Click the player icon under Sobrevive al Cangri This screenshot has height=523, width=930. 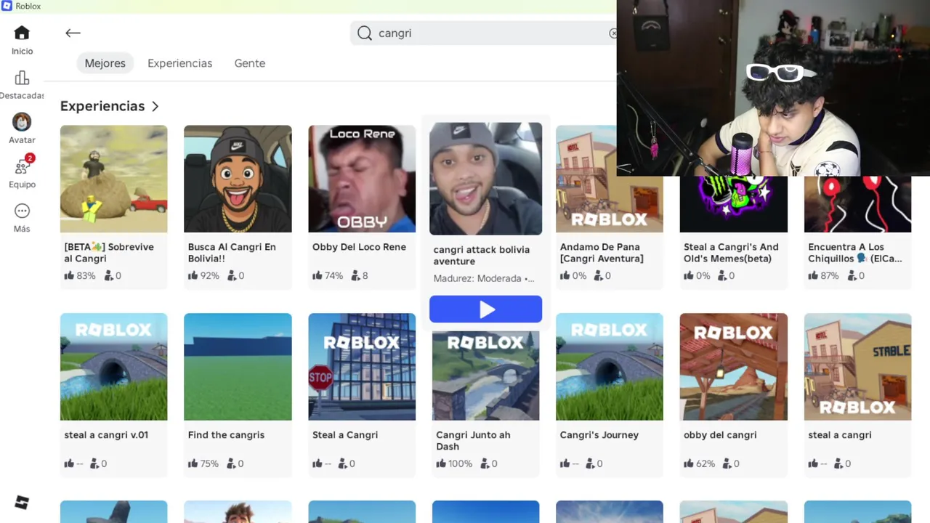[108, 275]
